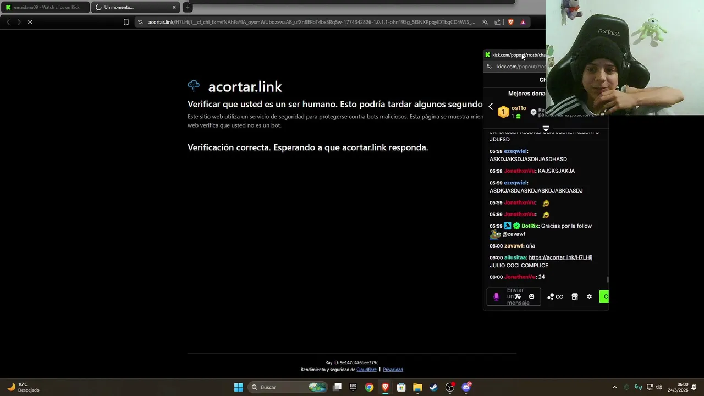
Task: Stop loading the page in browser toolbar
Action: point(30,22)
